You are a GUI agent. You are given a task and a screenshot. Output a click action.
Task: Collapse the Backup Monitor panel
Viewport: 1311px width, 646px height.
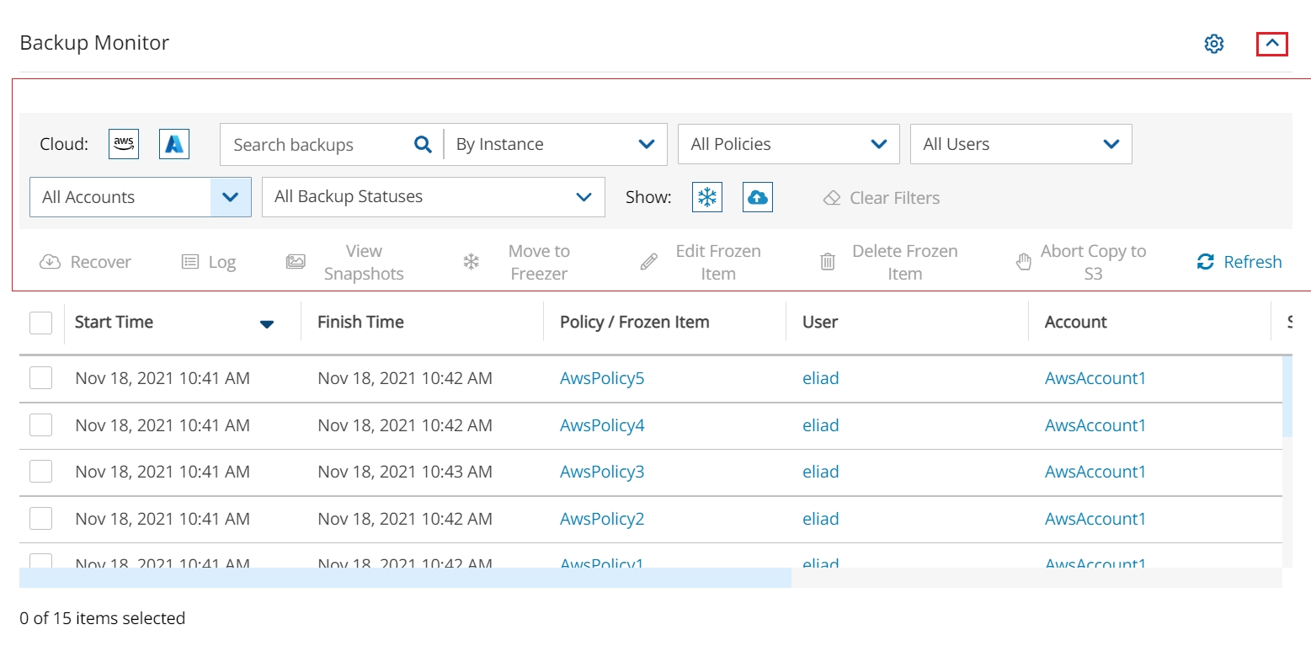click(x=1271, y=44)
